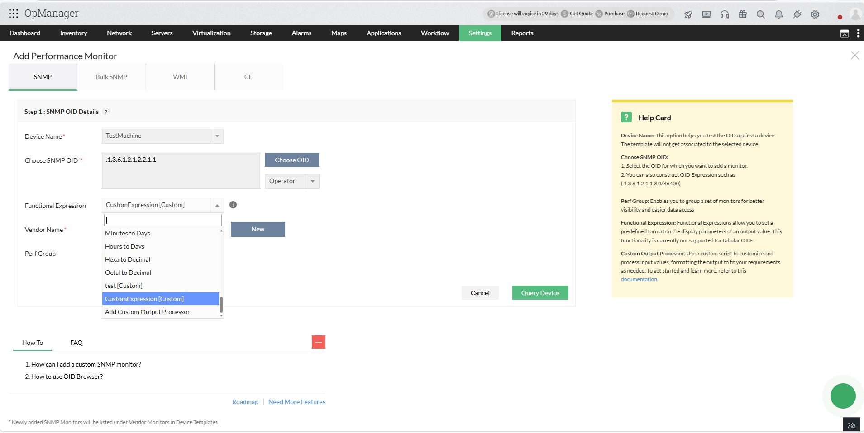
Task: Open Maps menu
Action: [339, 33]
